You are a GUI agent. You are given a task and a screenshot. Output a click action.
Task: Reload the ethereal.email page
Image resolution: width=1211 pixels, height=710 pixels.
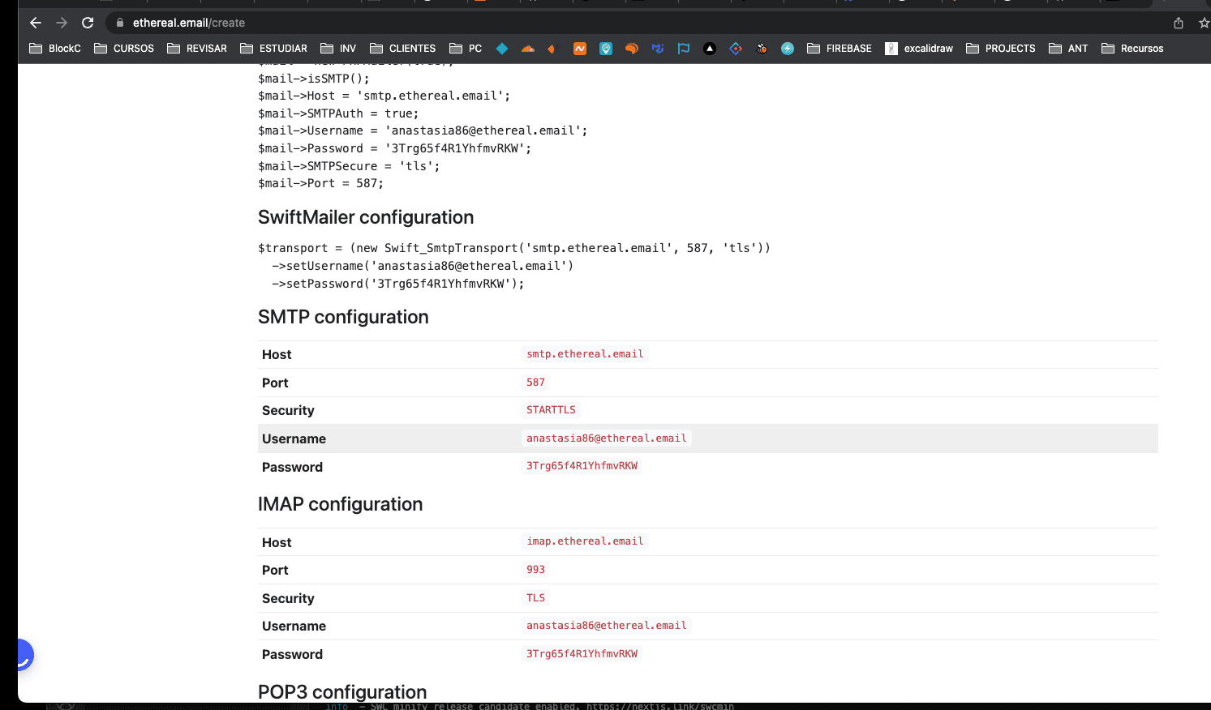[x=88, y=23]
